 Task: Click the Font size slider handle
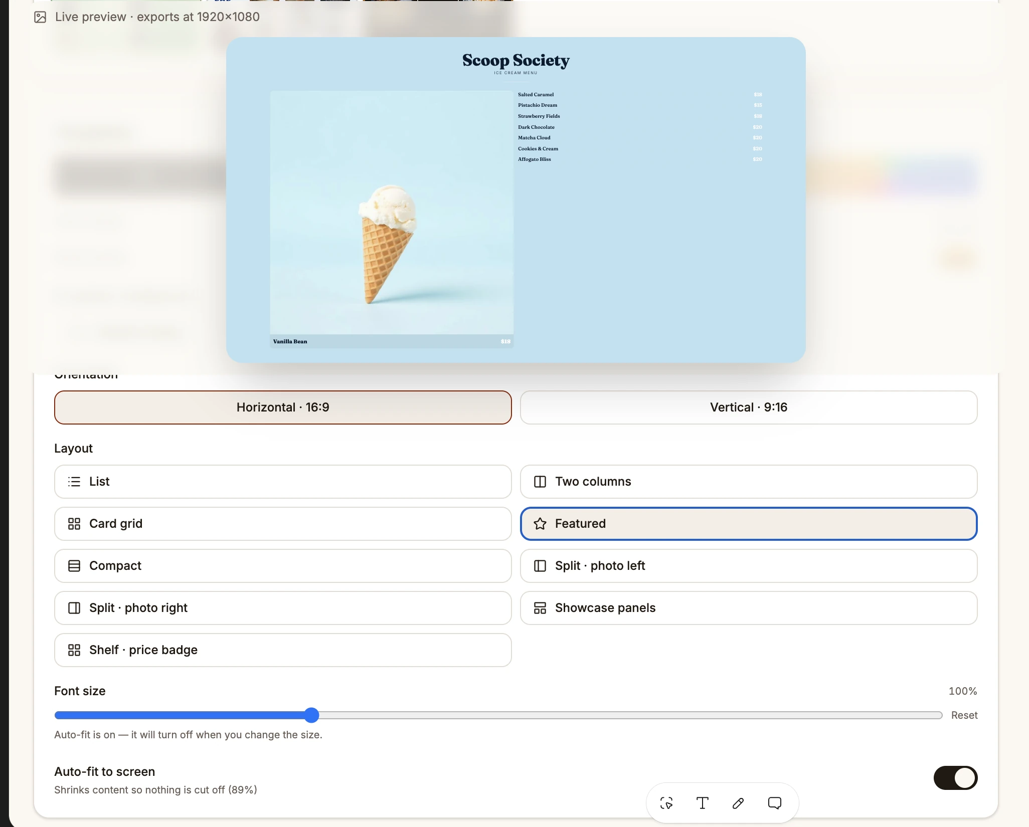click(x=311, y=715)
